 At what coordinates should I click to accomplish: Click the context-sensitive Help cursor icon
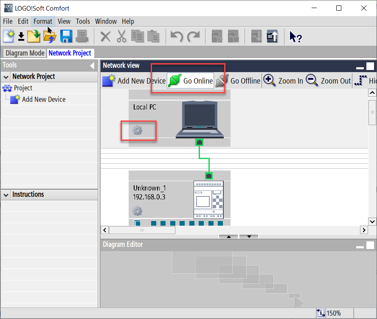point(295,37)
